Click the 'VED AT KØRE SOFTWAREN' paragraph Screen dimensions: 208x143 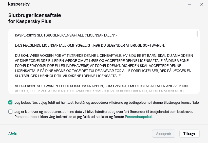pos(101,86)
